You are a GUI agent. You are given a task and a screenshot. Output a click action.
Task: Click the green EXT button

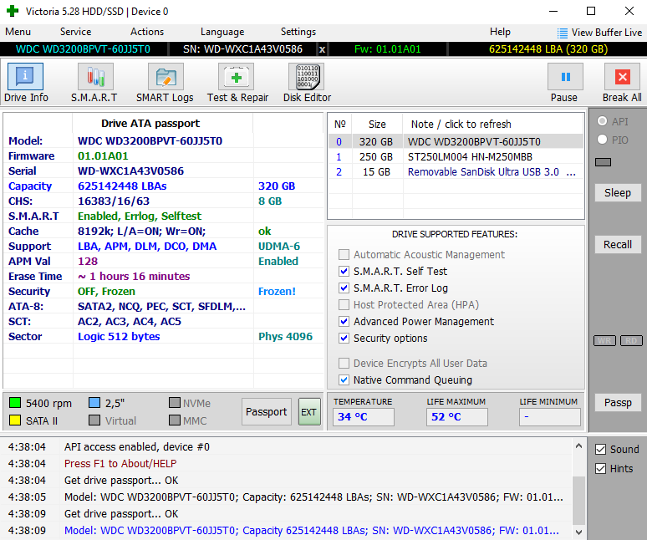coord(309,412)
